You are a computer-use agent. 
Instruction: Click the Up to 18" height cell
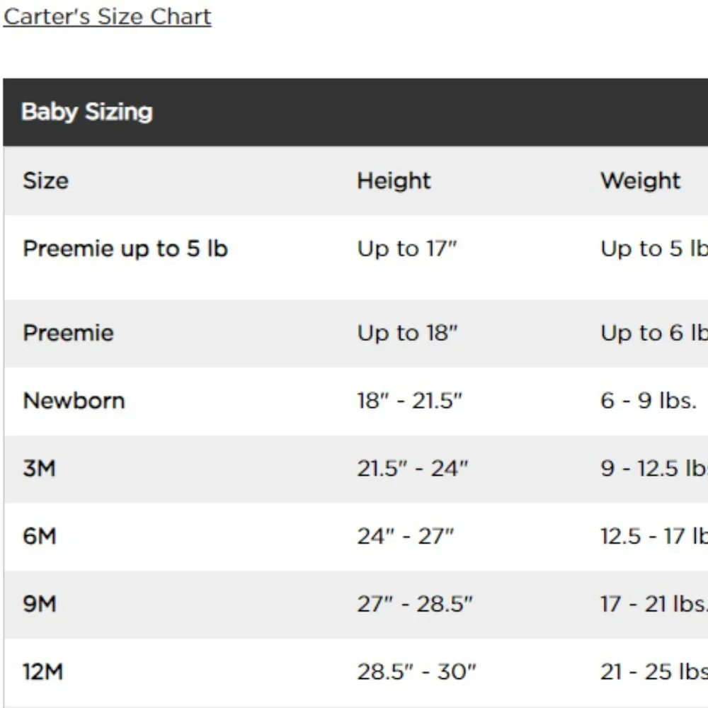tap(407, 333)
